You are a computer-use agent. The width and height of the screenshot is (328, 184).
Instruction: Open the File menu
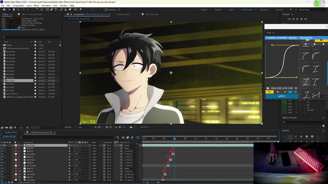point(3,6)
